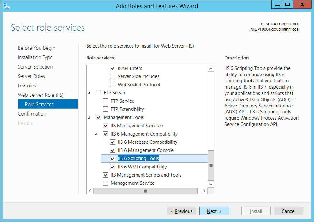Select the IIS Management Console item
Viewport: 314px width, 222px height.
coord(137,126)
